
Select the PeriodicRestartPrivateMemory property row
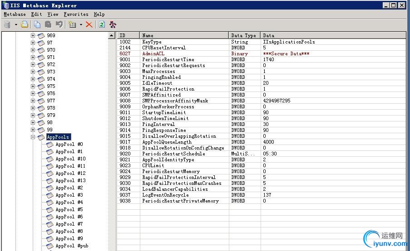(262, 201)
